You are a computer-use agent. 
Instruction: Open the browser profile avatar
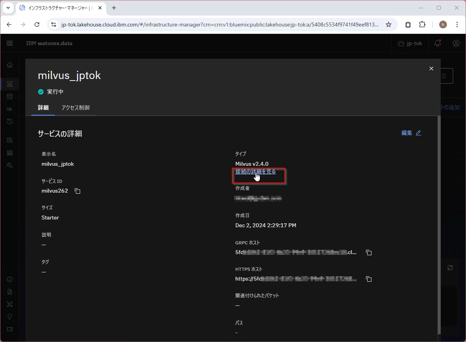[443, 25]
